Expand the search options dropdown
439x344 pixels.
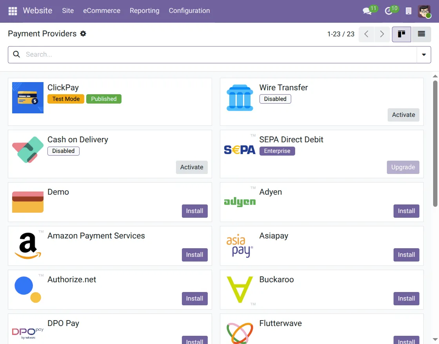click(424, 54)
